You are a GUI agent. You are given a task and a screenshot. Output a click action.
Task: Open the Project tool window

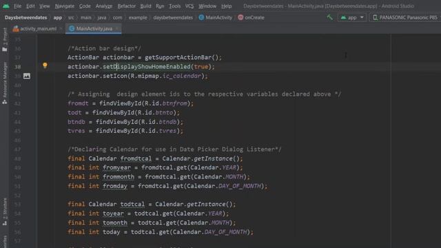[5, 39]
